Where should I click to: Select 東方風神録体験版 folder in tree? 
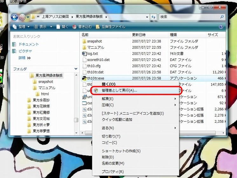click(x=46, y=75)
